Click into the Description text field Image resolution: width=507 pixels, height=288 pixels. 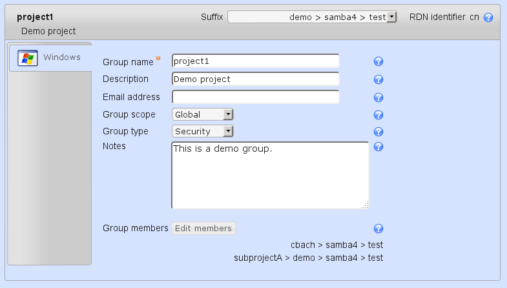[255, 79]
